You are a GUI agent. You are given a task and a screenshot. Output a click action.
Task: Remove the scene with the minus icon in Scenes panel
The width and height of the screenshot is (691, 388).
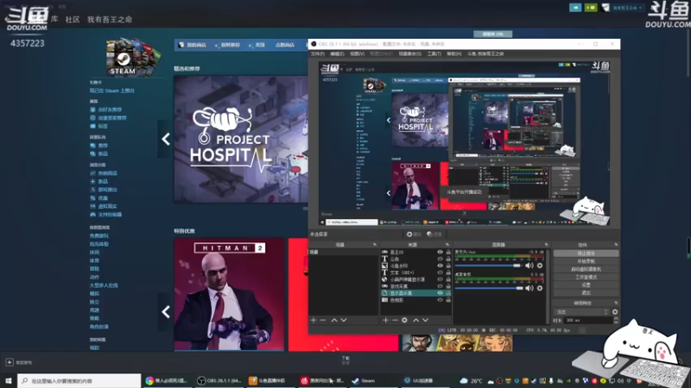coord(323,320)
